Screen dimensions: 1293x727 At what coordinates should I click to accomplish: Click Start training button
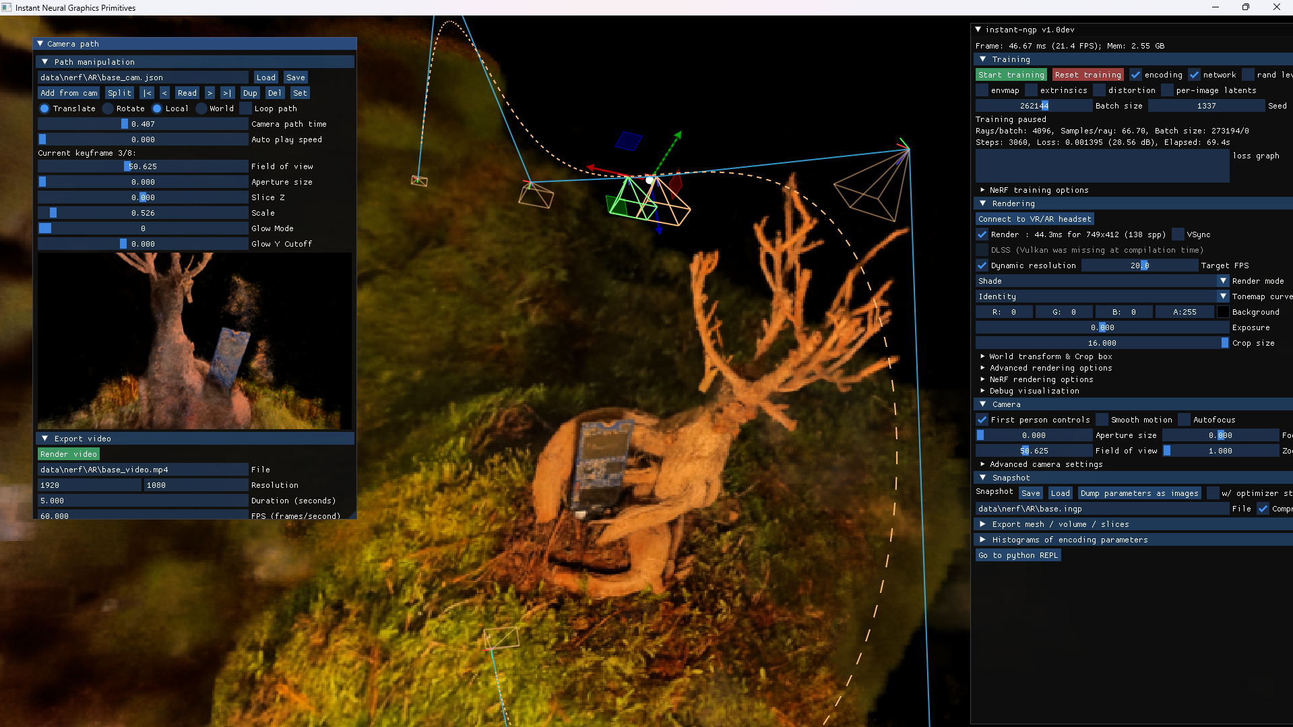tap(1011, 75)
